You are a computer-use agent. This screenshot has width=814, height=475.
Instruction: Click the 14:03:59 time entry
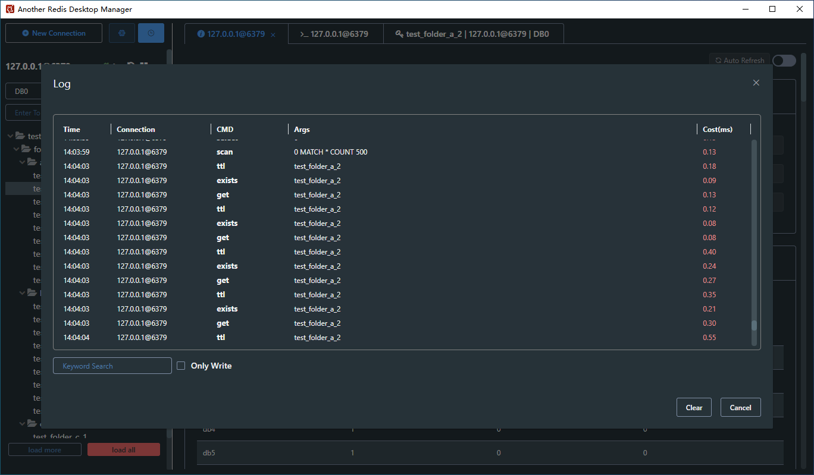tap(77, 152)
